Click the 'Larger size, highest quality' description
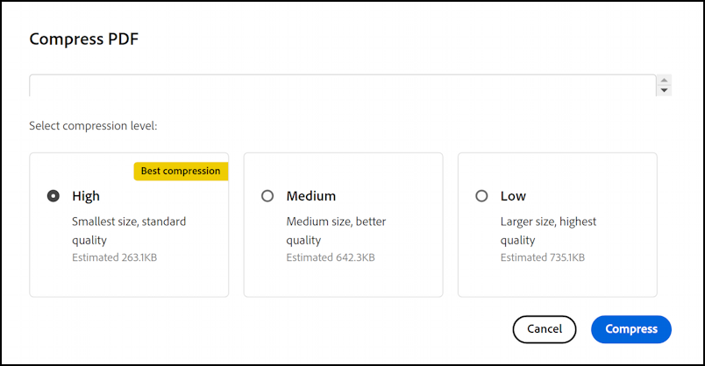This screenshot has height=366, width=705. coord(549,231)
